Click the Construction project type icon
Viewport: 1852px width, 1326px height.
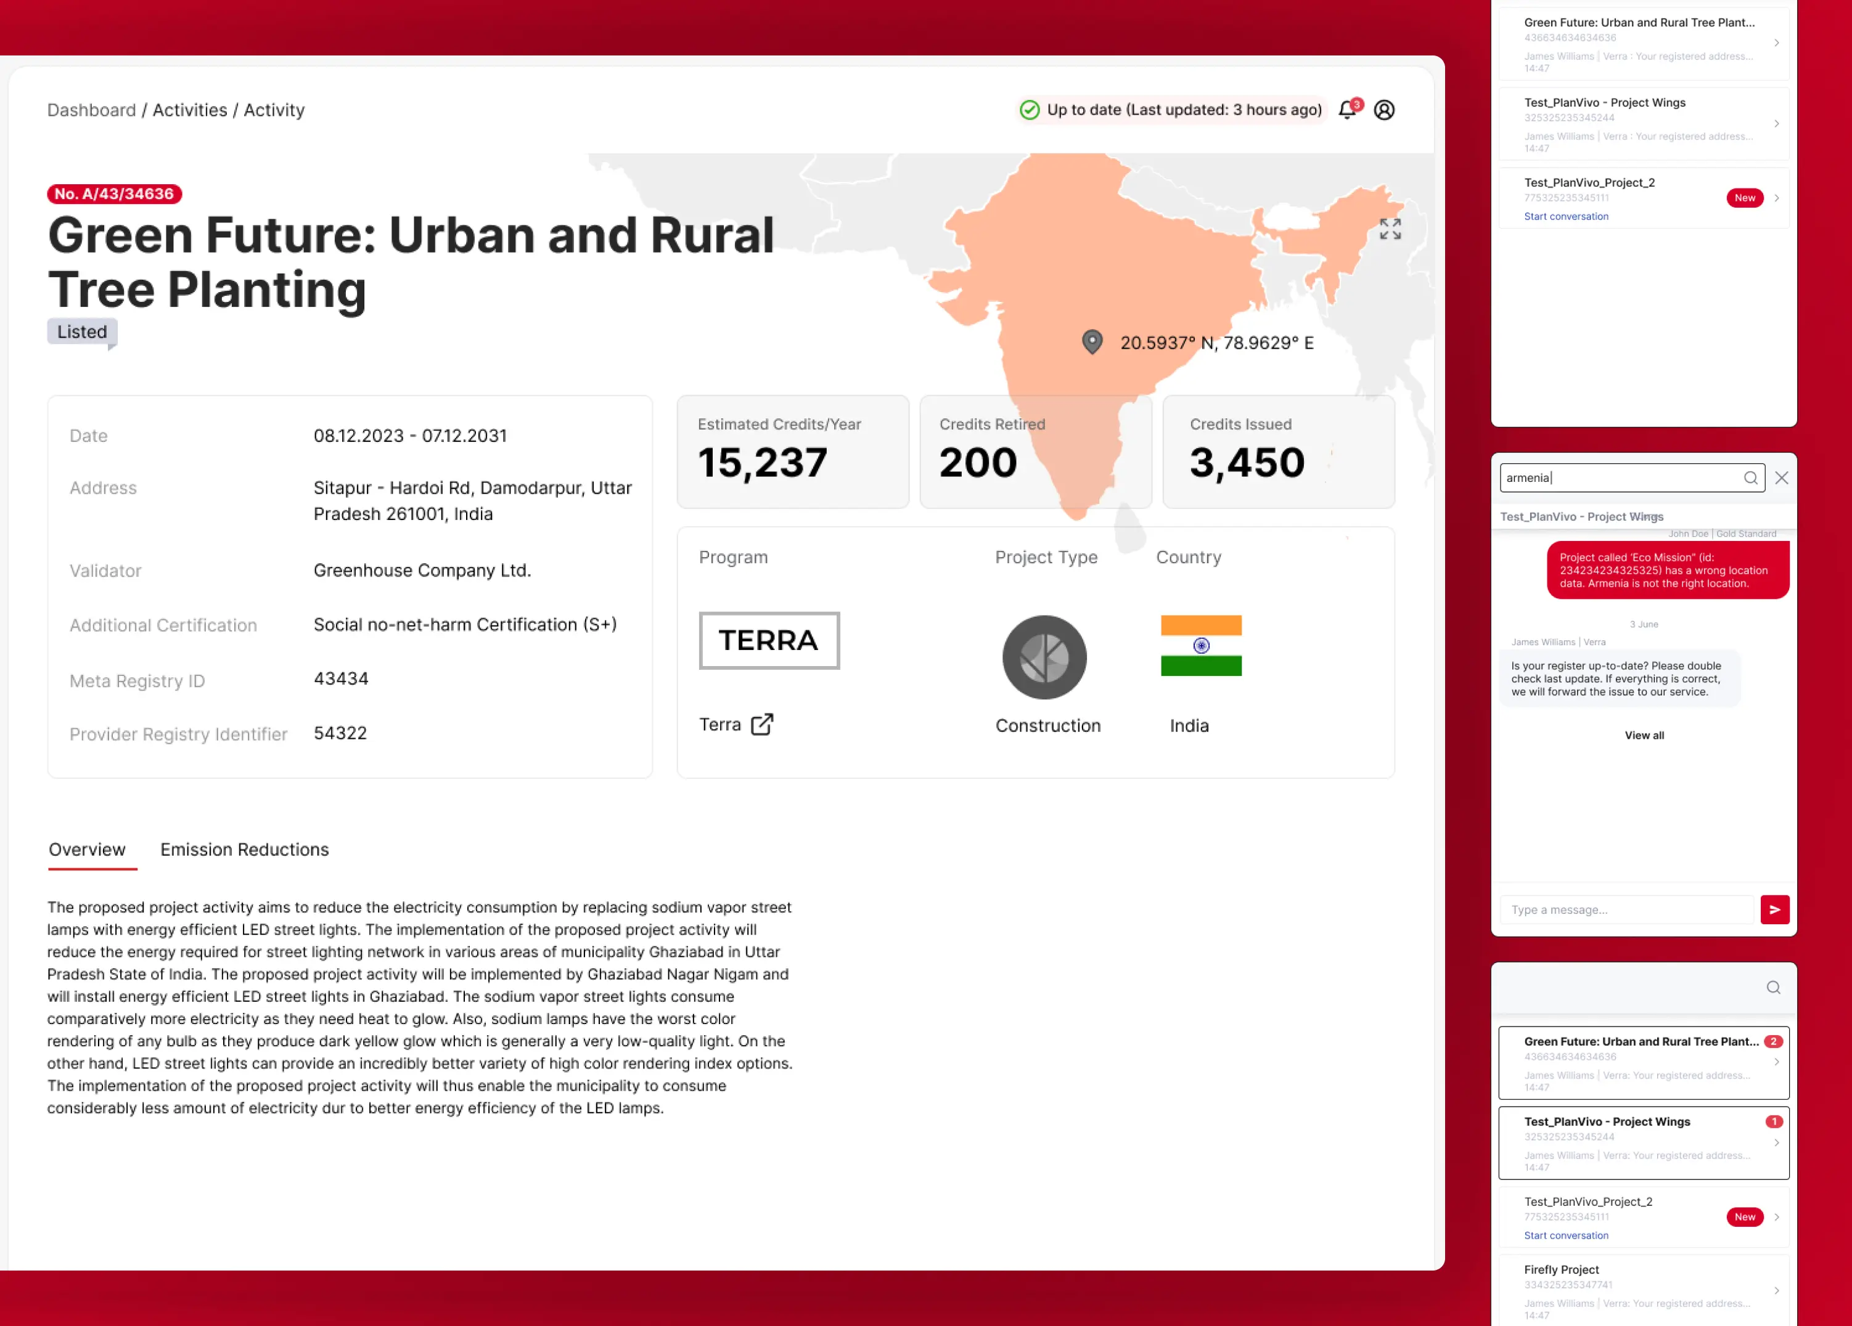pyautogui.click(x=1044, y=657)
